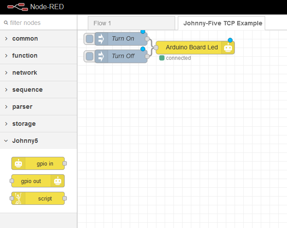This screenshot has height=228, width=287.
Task: Click the output port of Turn Off node
Action: click(x=147, y=56)
